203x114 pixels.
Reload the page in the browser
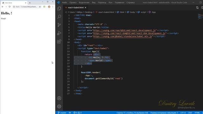(x=10, y=7)
